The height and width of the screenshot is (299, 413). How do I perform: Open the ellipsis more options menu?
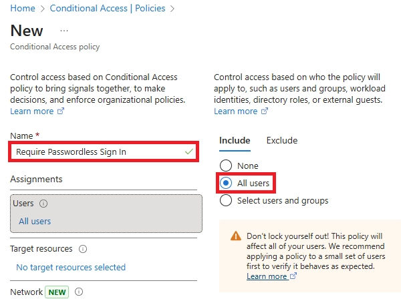pyautogui.click(x=64, y=31)
